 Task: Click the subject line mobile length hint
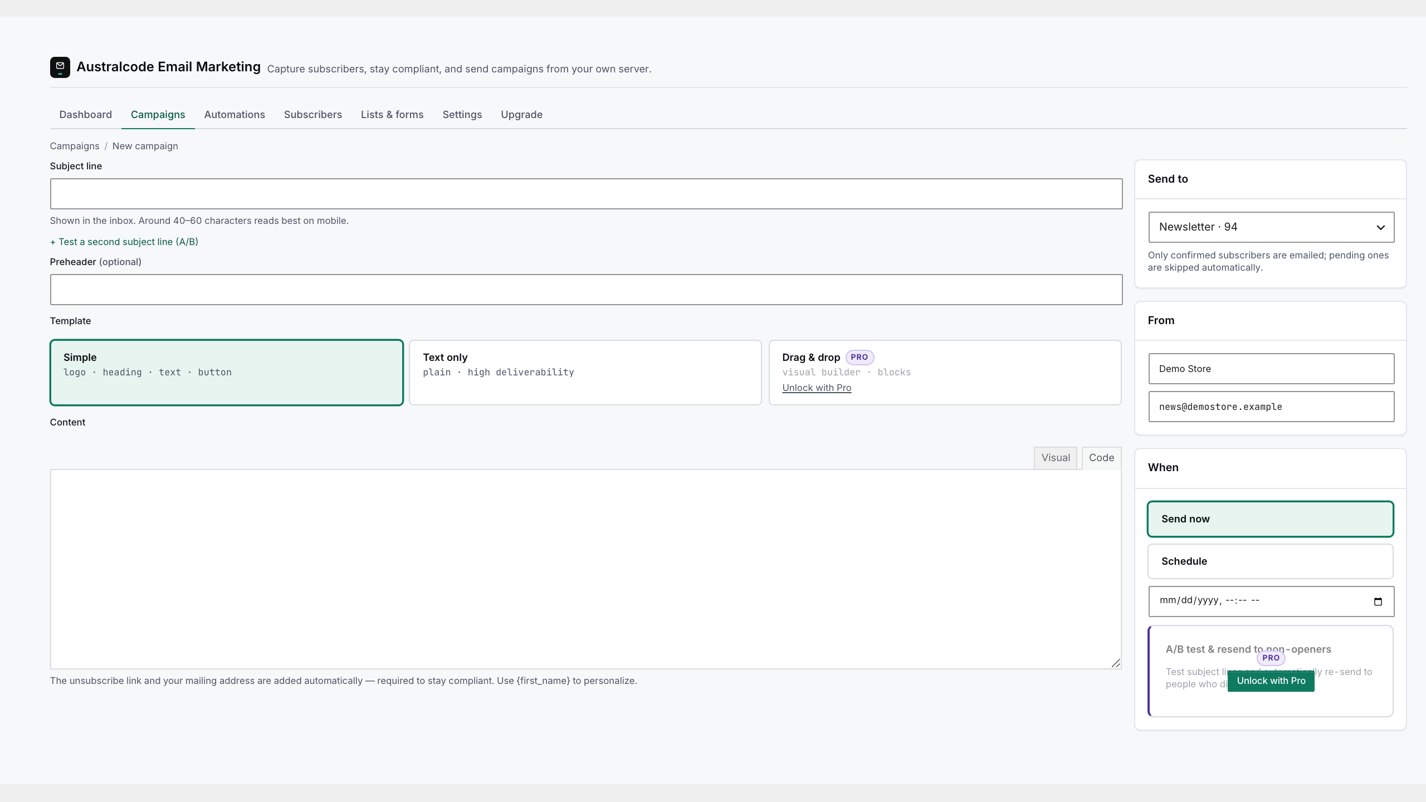(x=199, y=221)
